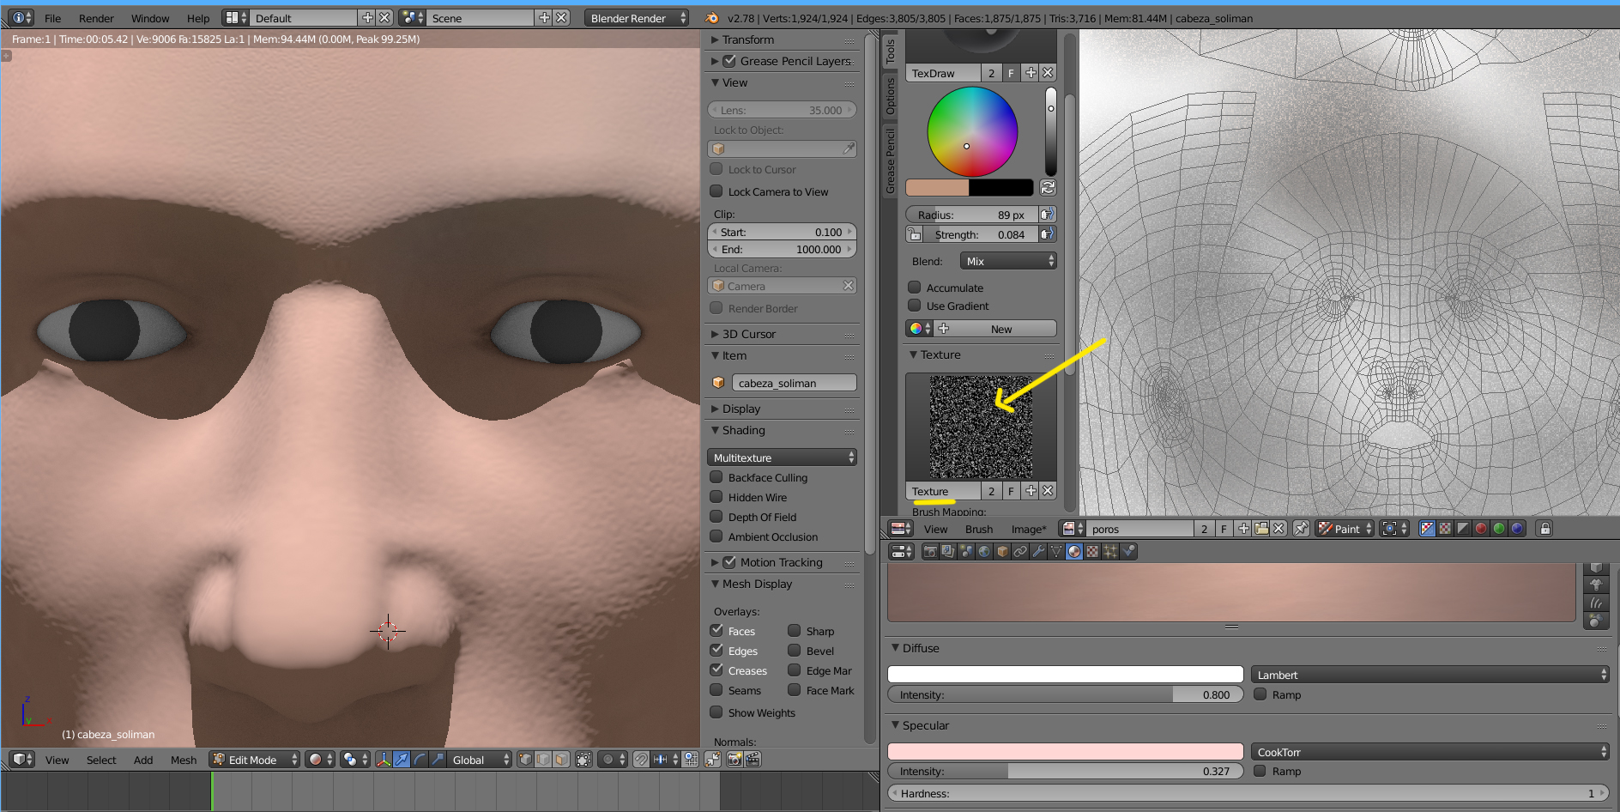Select the Material properties sphere icon
The image size is (1620, 812).
[1074, 552]
